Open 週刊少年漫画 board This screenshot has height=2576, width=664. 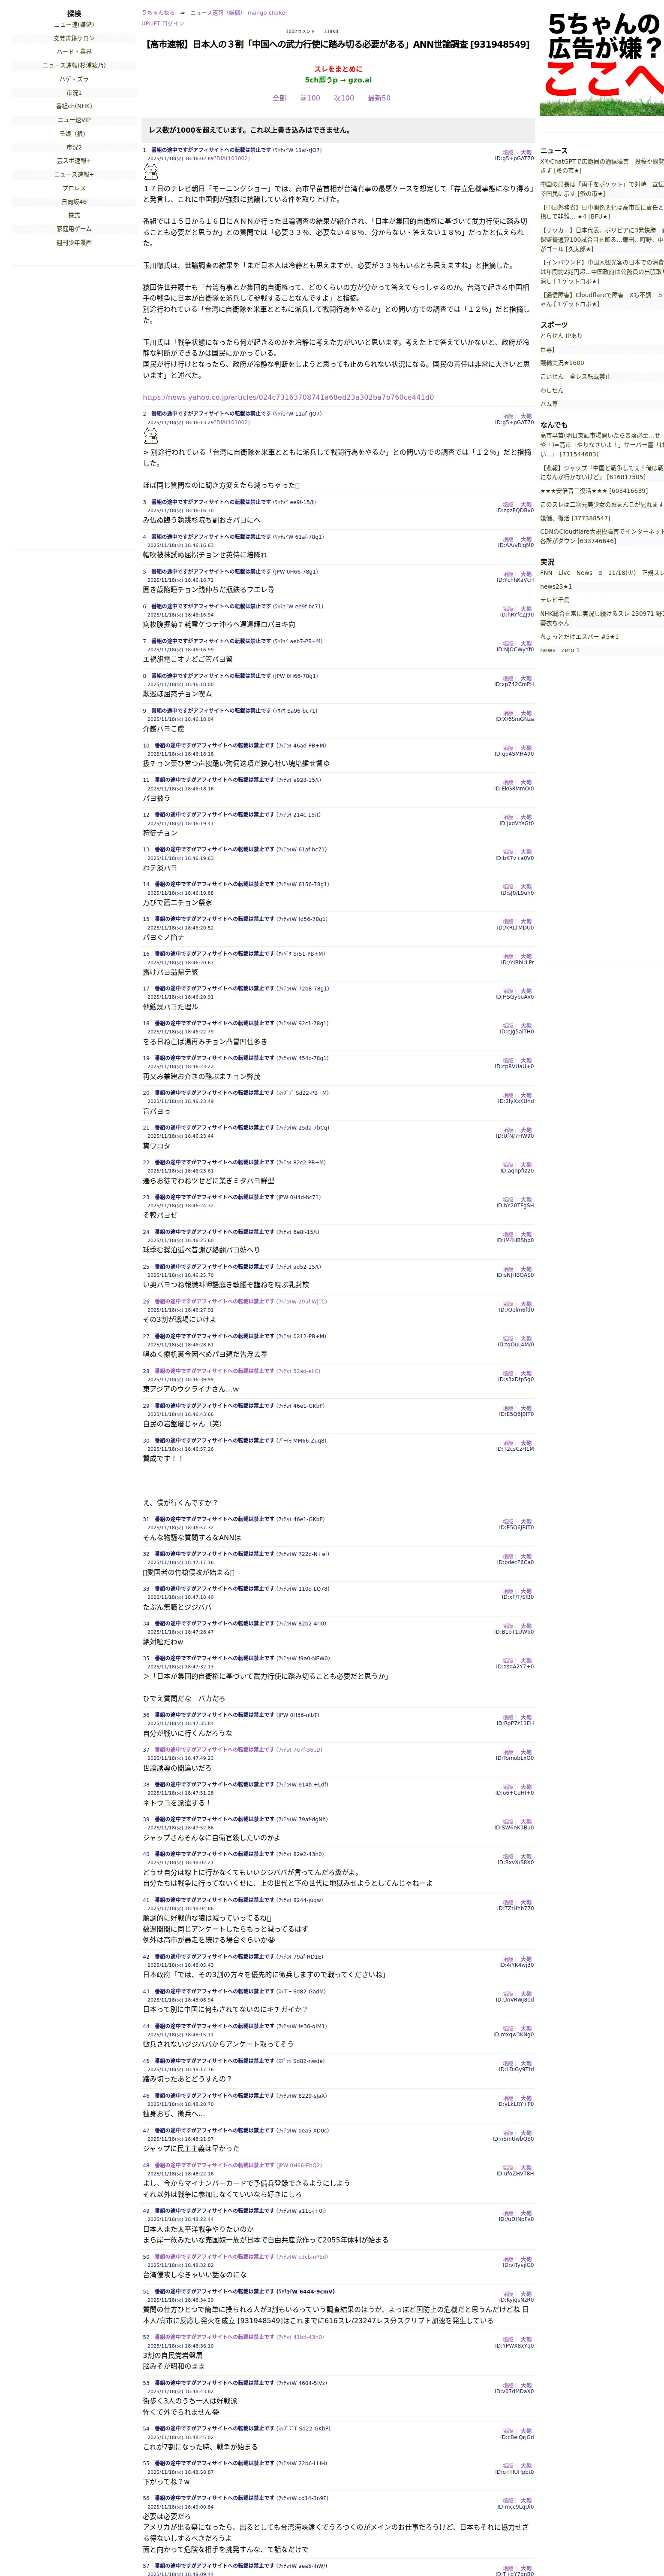pos(74,243)
